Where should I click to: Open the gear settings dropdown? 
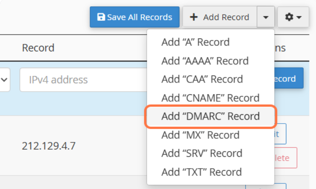(x=293, y=17)
